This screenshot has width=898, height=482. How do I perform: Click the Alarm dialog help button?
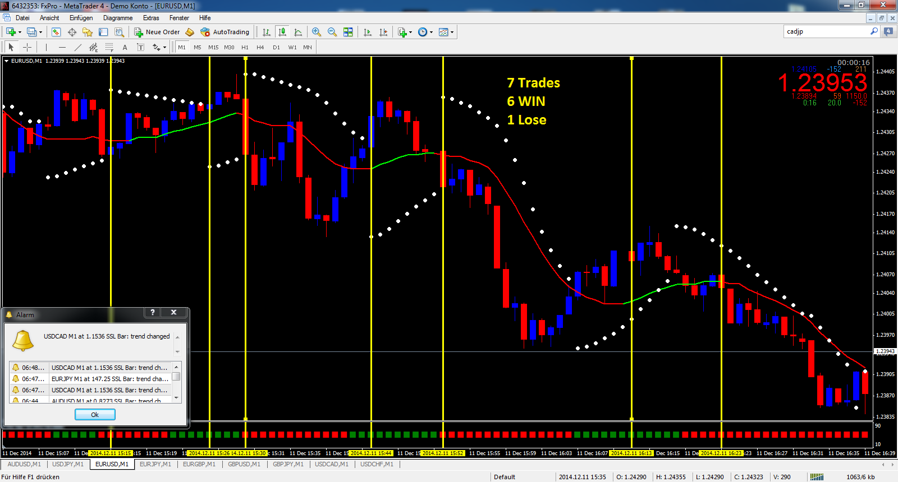152,313
